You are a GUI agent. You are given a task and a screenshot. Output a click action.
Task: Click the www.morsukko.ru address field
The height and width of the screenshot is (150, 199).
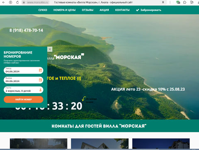[38, 2]
